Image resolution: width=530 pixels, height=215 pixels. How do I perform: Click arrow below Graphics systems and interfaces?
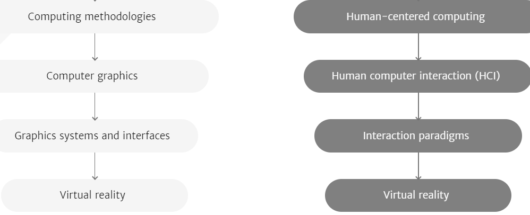click(x=95, y=166)
